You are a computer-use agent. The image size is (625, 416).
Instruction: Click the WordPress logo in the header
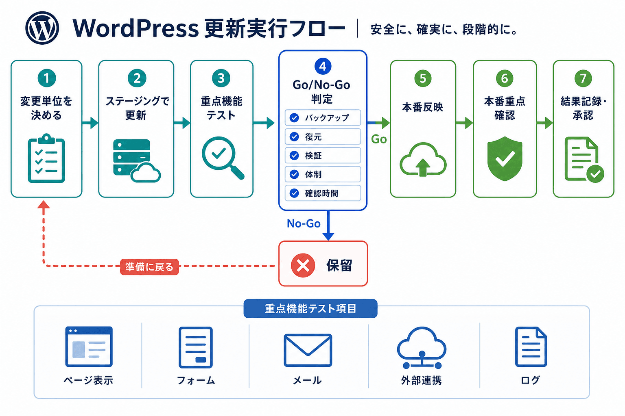pyautogui.click(x=42, y=28)
